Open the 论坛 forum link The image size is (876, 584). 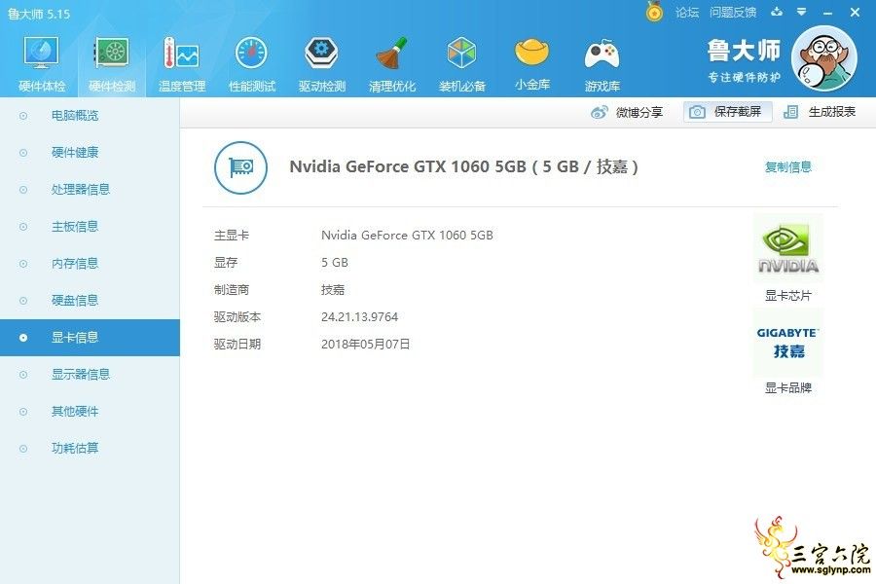click(686, 13)
